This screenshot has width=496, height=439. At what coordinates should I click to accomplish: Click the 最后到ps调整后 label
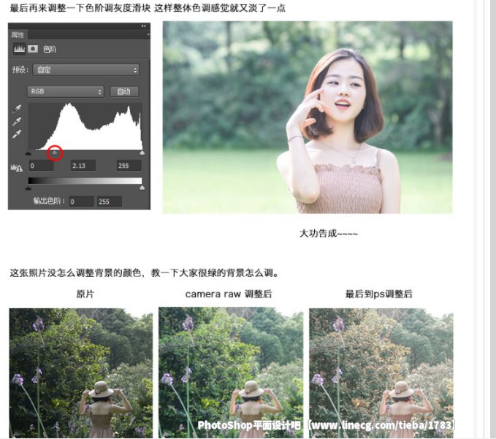[x=378, y=294]
